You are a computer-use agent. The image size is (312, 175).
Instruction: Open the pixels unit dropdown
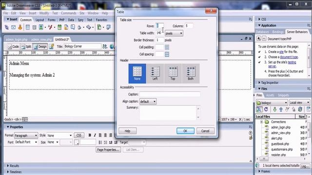[174, 34]
